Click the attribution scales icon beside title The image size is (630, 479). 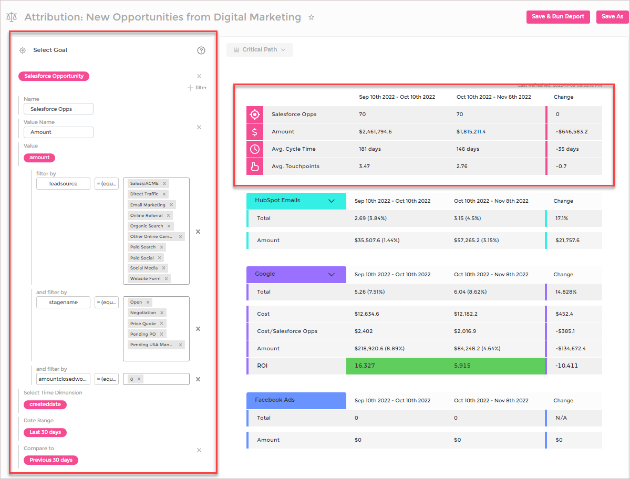12,17
